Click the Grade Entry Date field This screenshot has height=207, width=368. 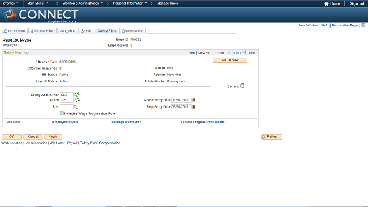[x=182, y=100]
